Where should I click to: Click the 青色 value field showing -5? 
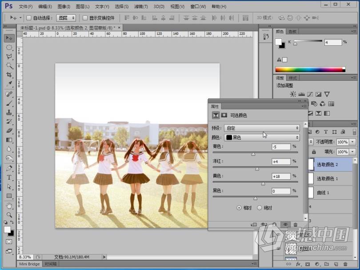[281, 147]
